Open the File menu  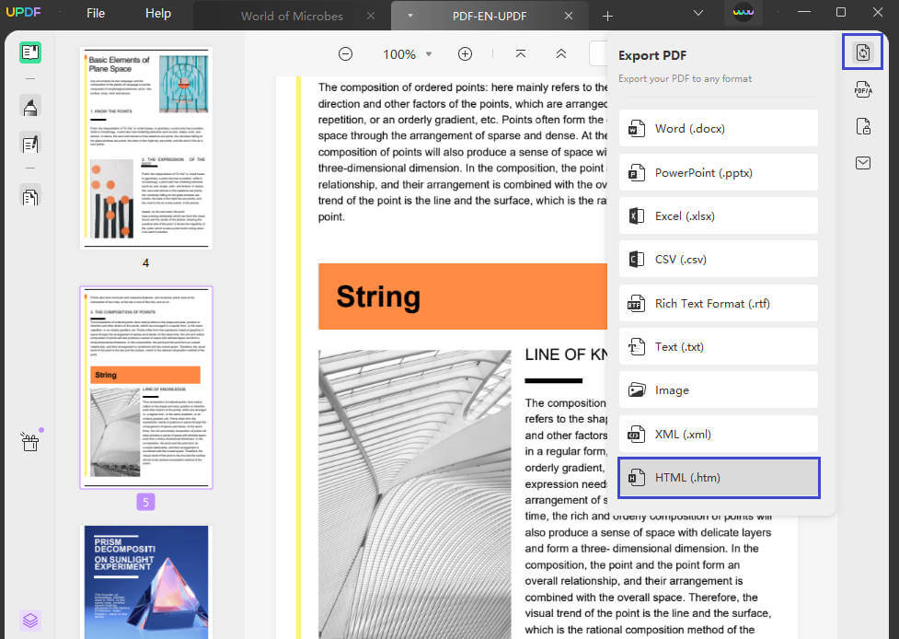pos(95,13)
